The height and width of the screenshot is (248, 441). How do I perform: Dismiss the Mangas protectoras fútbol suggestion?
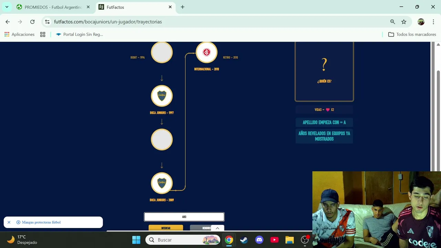point(9,222)
